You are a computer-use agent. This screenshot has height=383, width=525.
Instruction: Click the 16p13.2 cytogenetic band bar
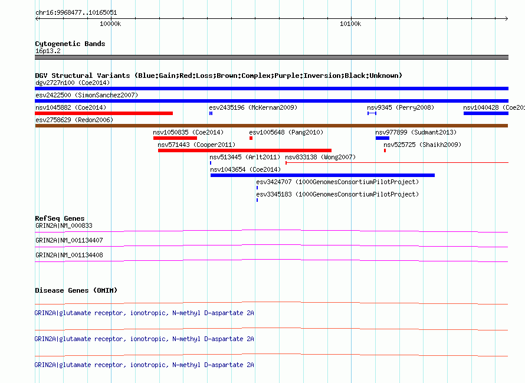tap(271, 57)
